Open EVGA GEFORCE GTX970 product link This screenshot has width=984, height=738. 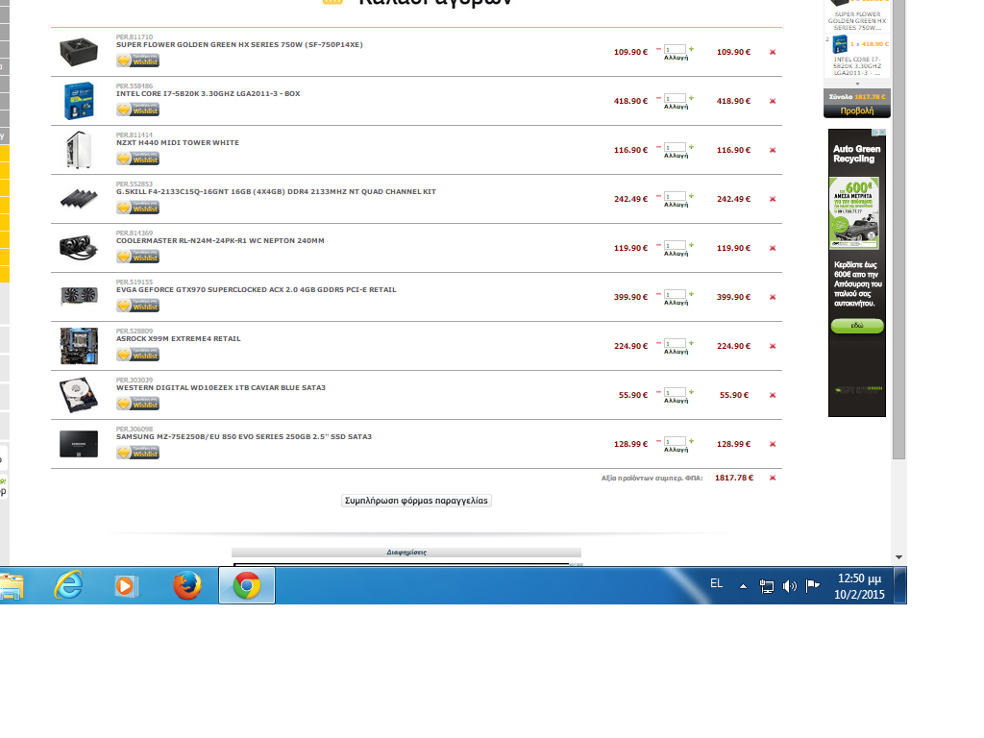point(256,289)
